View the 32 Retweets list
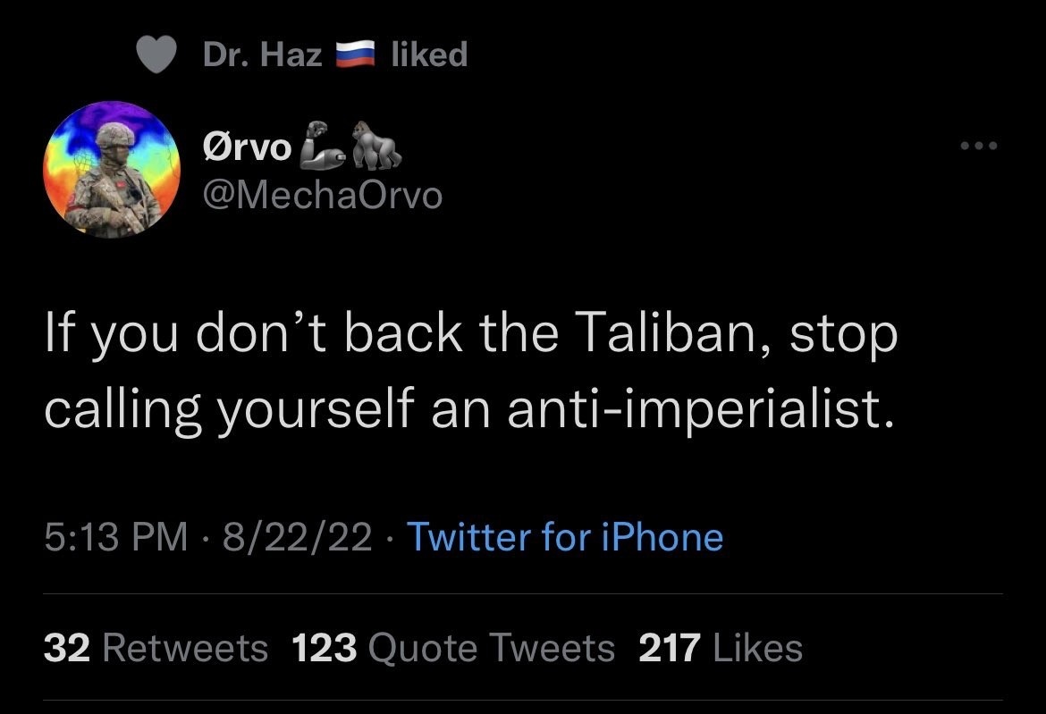The image size is (1046, 714). tap(155, 647)
